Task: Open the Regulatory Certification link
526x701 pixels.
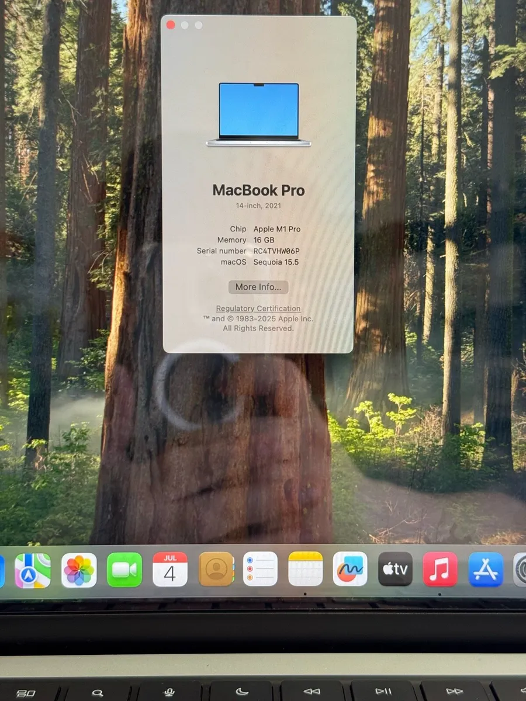Action: pyautogui.click(x=258, y=308)
